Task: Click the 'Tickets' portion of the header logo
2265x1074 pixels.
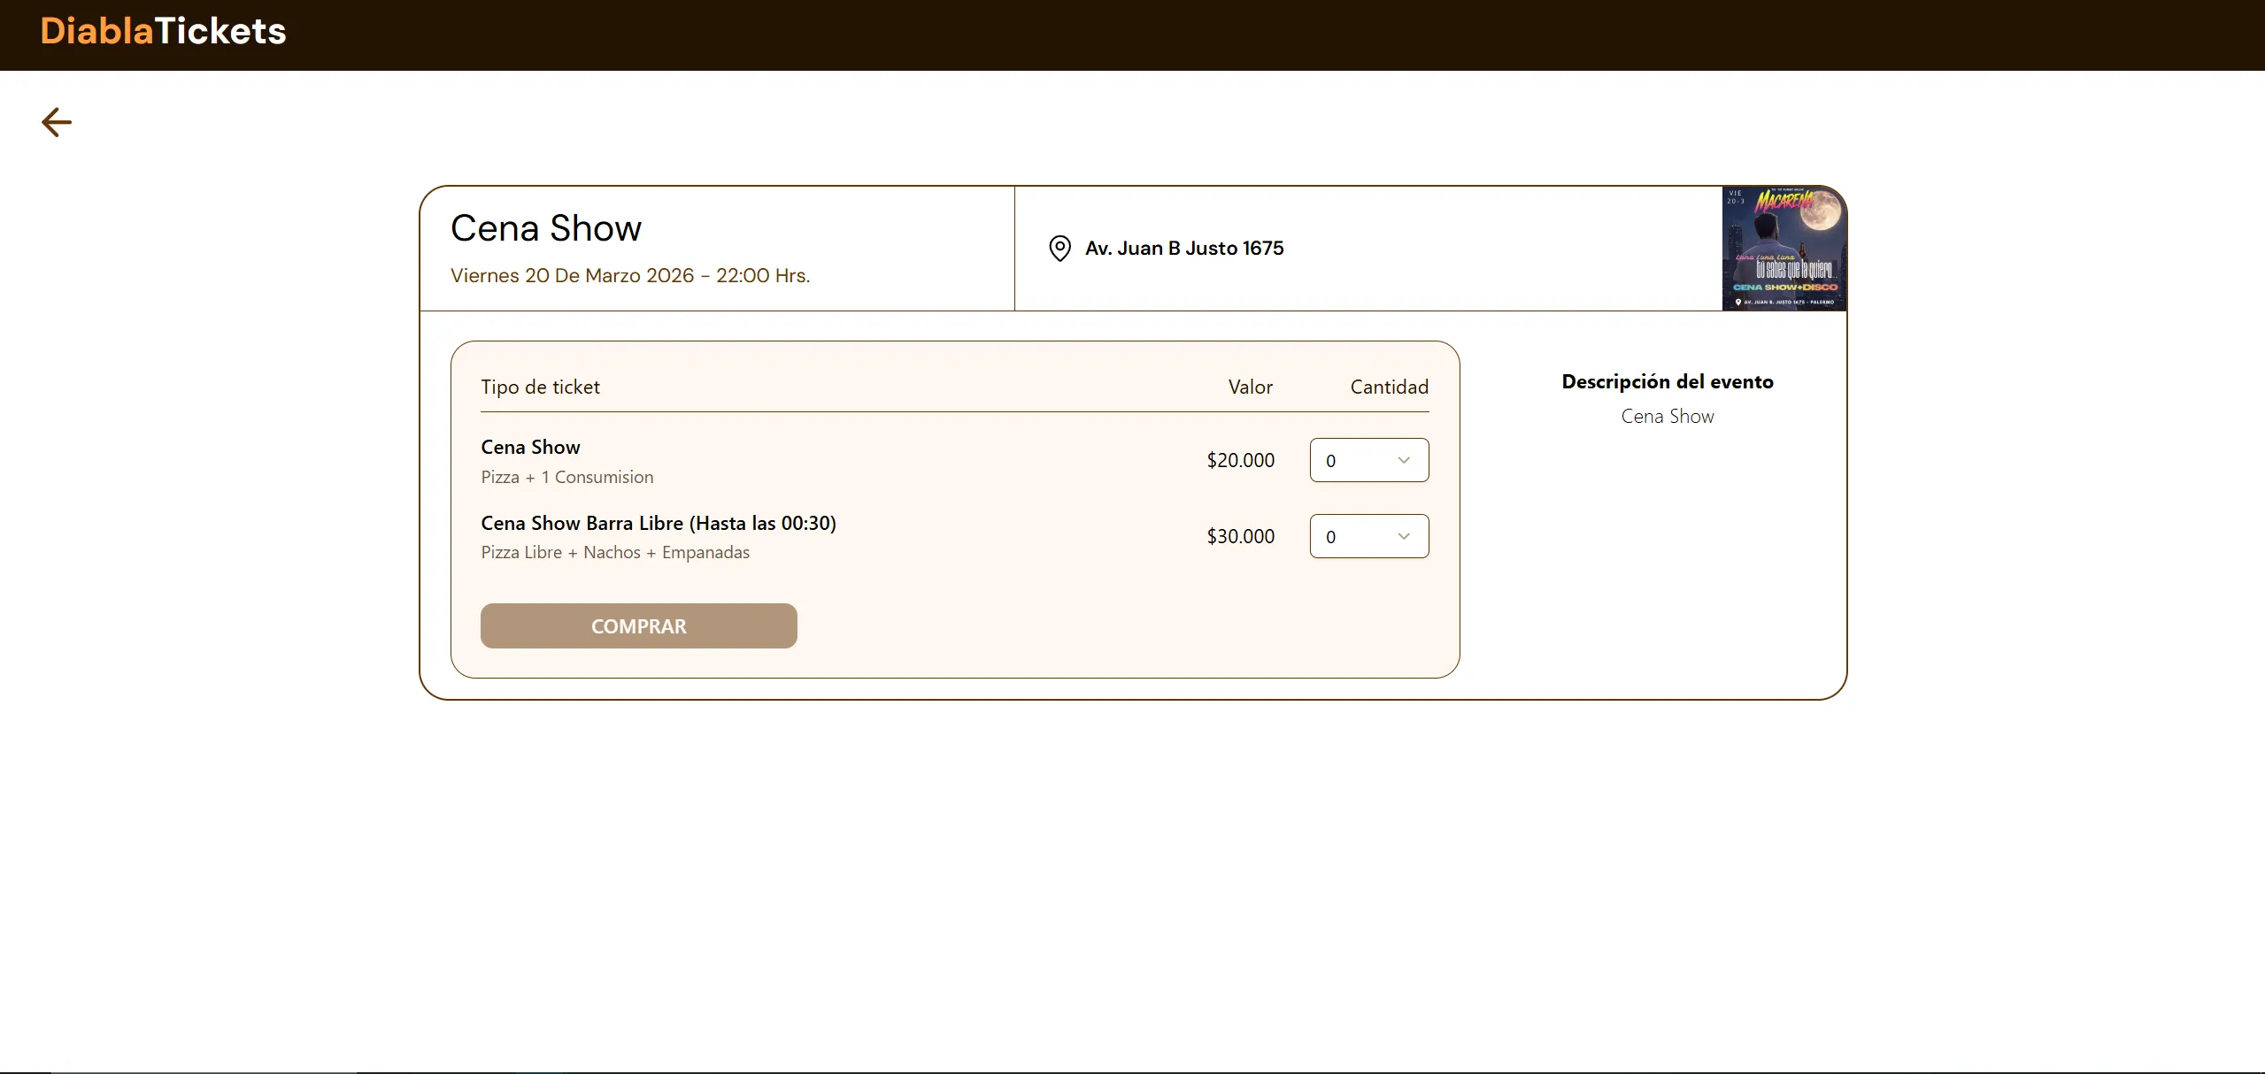Action: (220, 31)
